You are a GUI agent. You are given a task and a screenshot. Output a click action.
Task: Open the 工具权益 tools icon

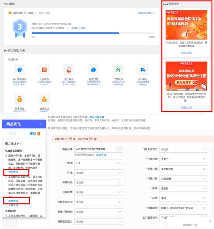[118, 70]
